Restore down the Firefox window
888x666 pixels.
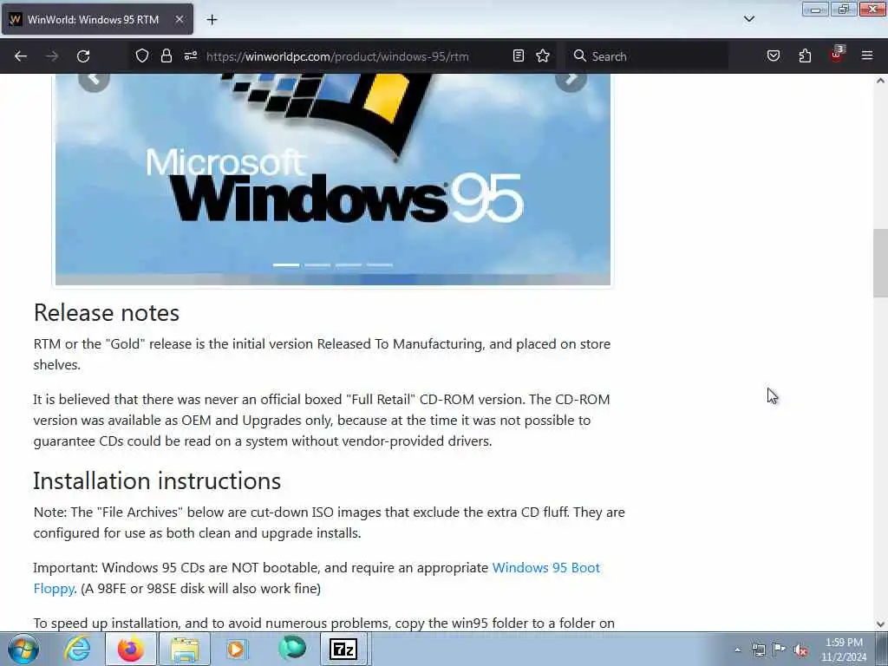coord(844,9)
